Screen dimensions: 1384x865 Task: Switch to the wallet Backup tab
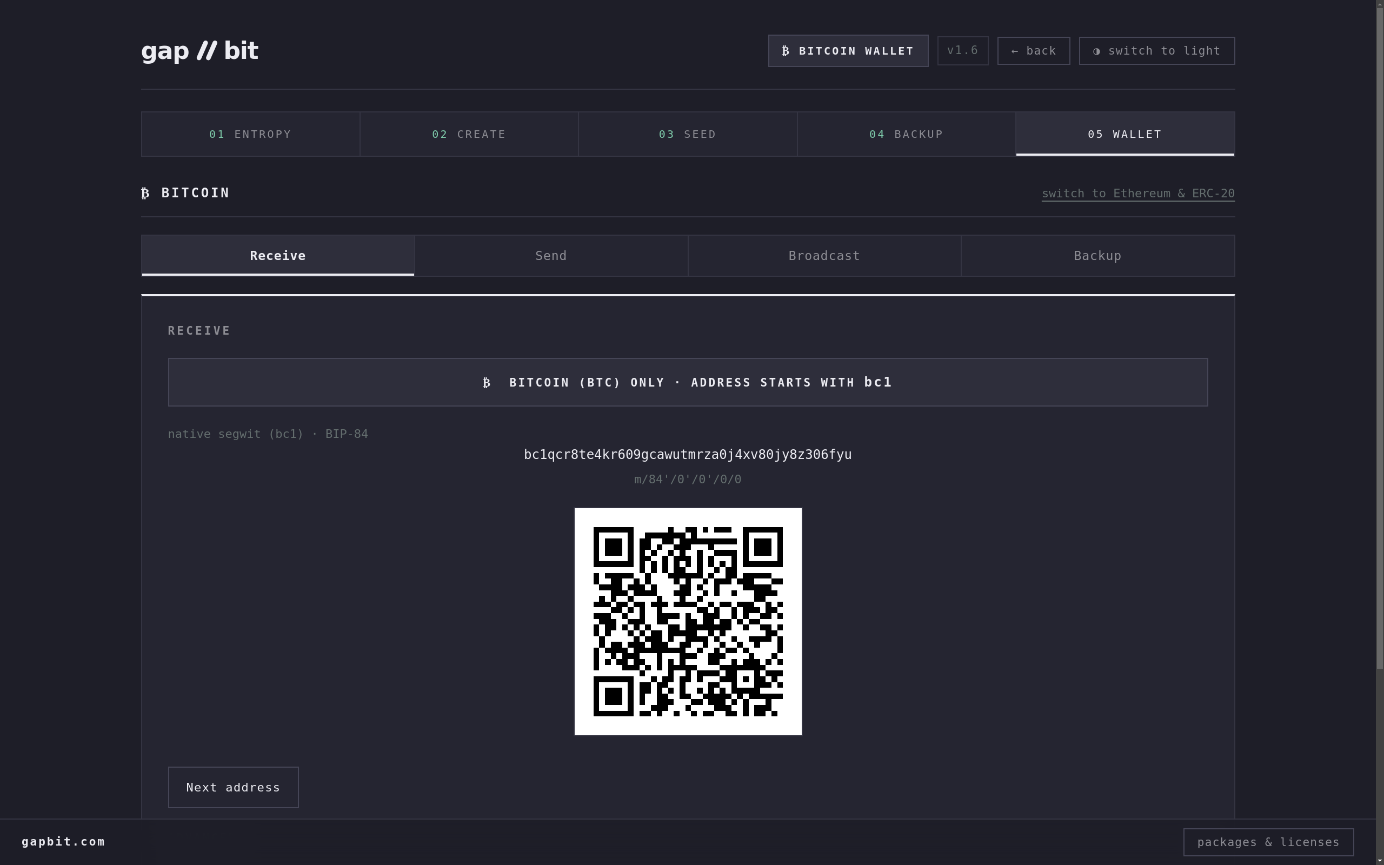pyautogui.click(x=1097, y=256)
